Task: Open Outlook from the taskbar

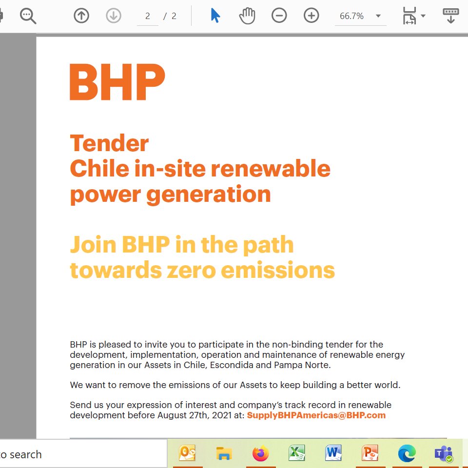Action: [187, 453]
